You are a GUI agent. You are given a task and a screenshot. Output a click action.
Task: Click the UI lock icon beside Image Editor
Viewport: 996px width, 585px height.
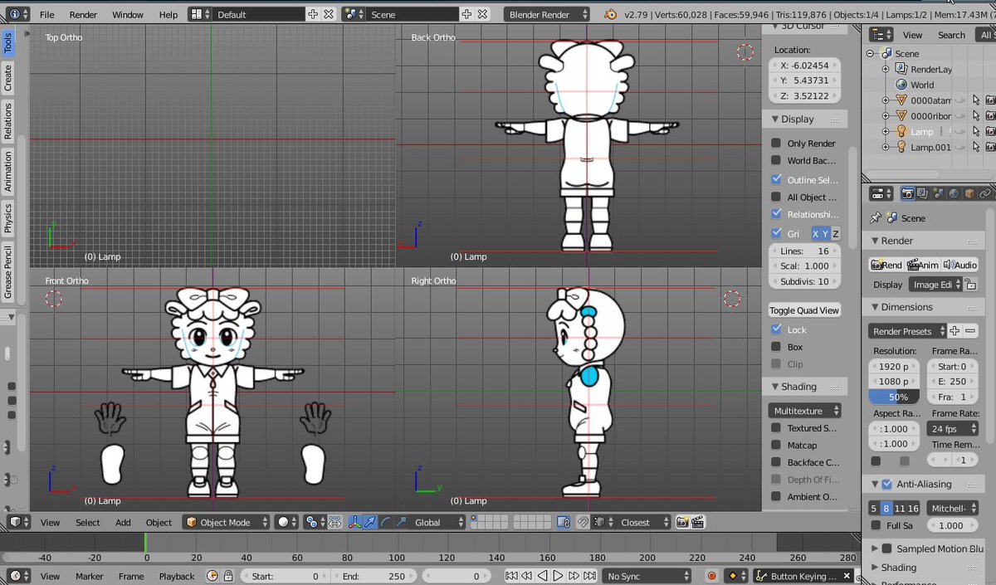coord(970,284)
